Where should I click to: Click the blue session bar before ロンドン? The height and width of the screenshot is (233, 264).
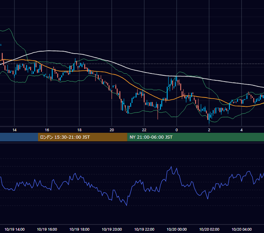pos(19,137)
